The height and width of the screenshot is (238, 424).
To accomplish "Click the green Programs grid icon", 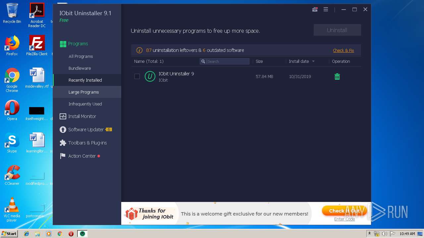I will coord(63,44).
